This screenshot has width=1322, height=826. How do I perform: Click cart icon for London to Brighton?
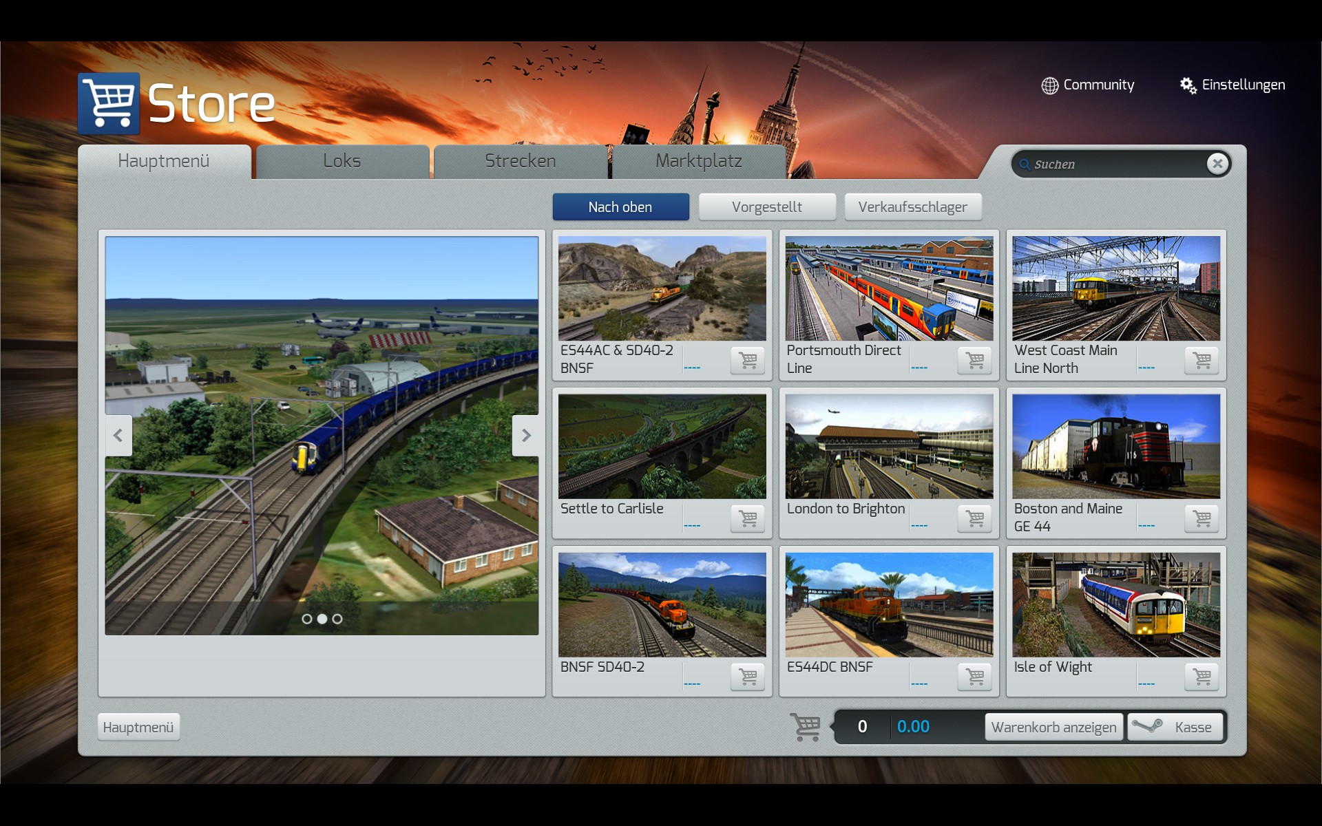coord(975,518)
